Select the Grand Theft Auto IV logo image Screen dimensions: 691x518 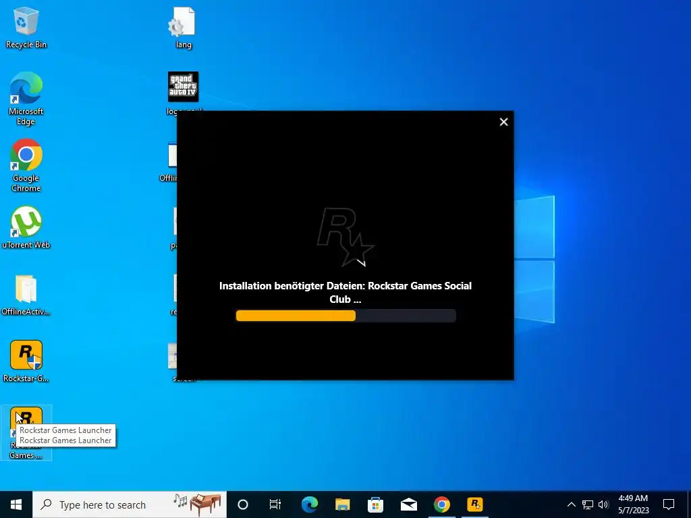tap(184, 87)
